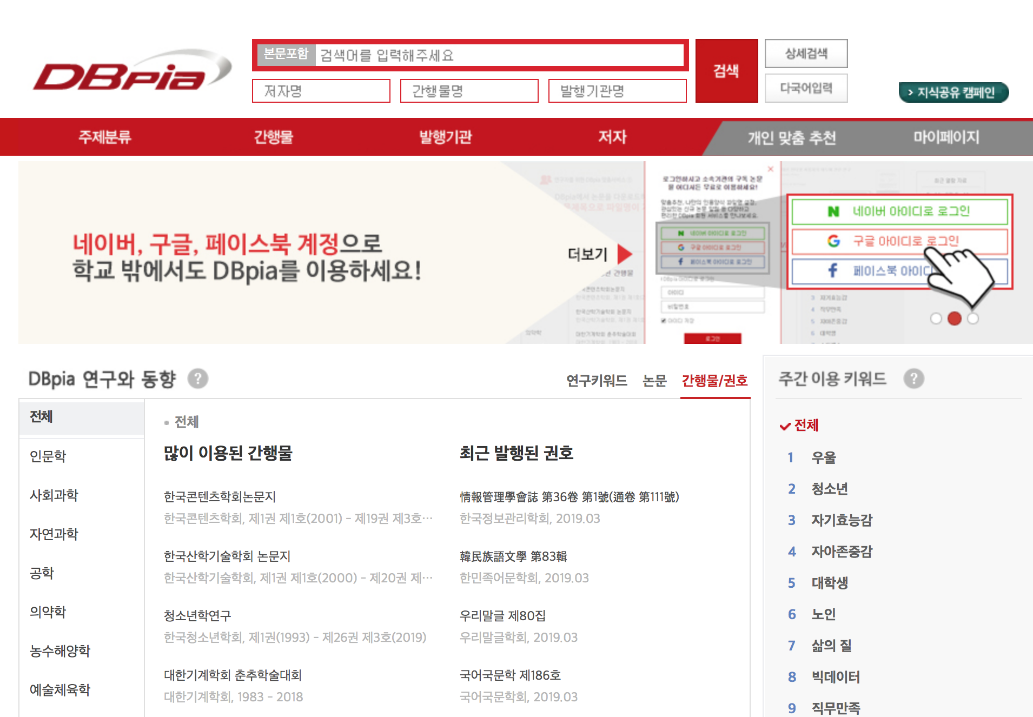Open 한국산학기술학회 논문지 journal

pyautogui.click(x=227, y=556)
